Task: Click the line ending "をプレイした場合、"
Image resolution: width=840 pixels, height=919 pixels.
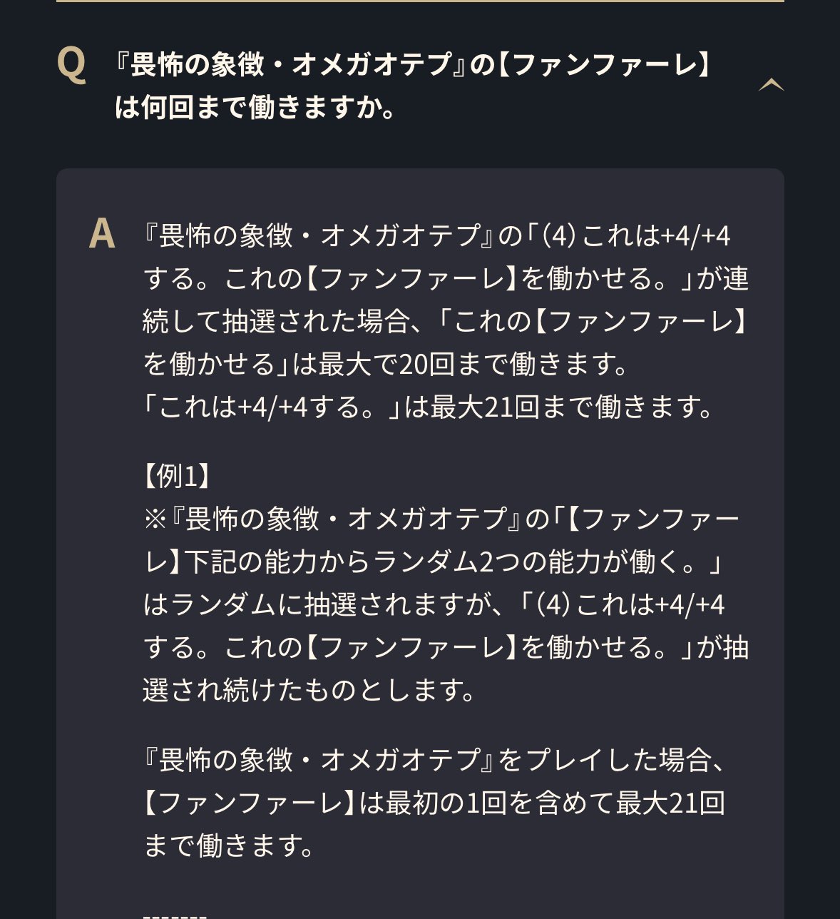Action: click(436, 760)
